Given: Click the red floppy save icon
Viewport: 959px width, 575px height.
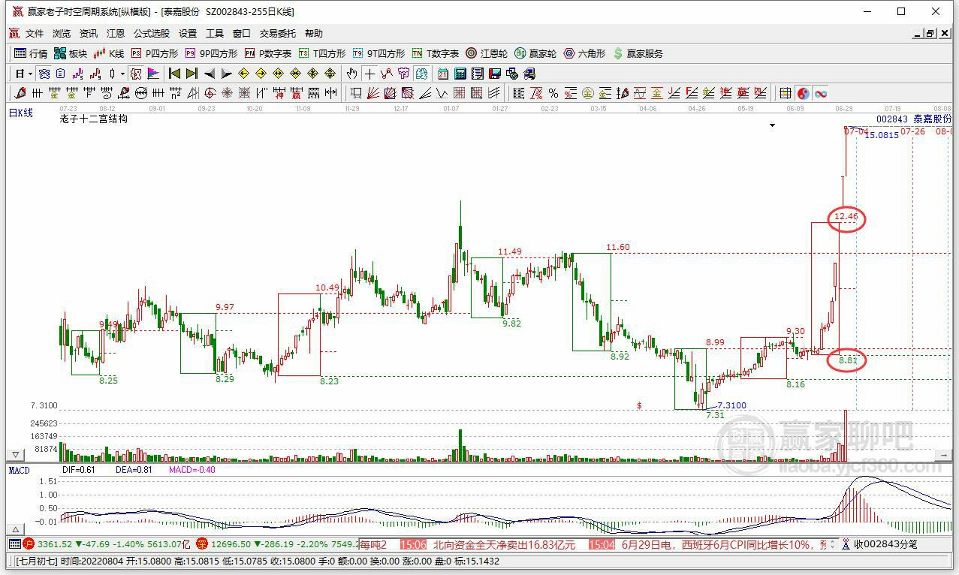Looking at the screenshot, I should (x=494, y=74).
